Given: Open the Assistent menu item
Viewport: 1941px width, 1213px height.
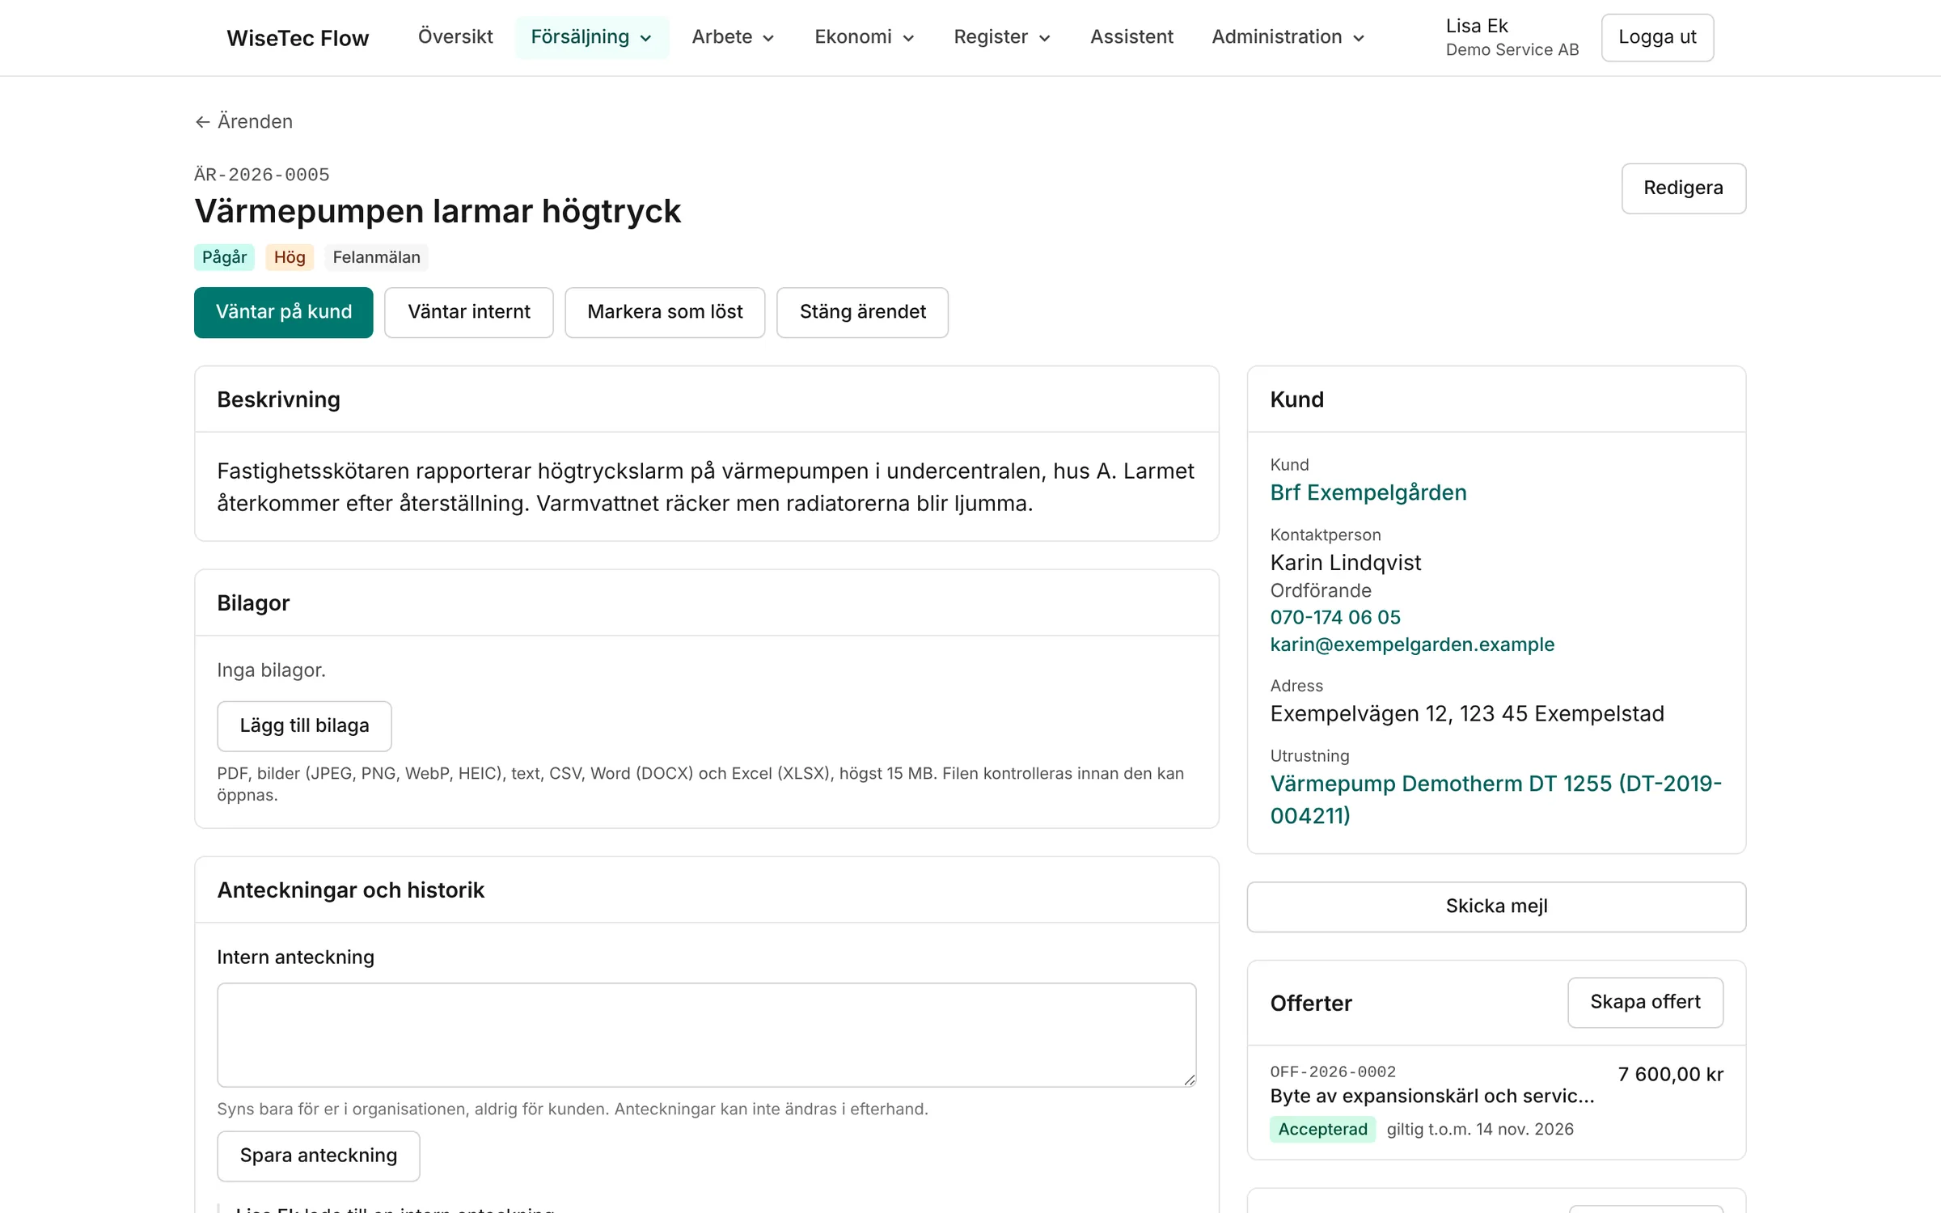Looking at the screenshot, I should pos(1131,37).
